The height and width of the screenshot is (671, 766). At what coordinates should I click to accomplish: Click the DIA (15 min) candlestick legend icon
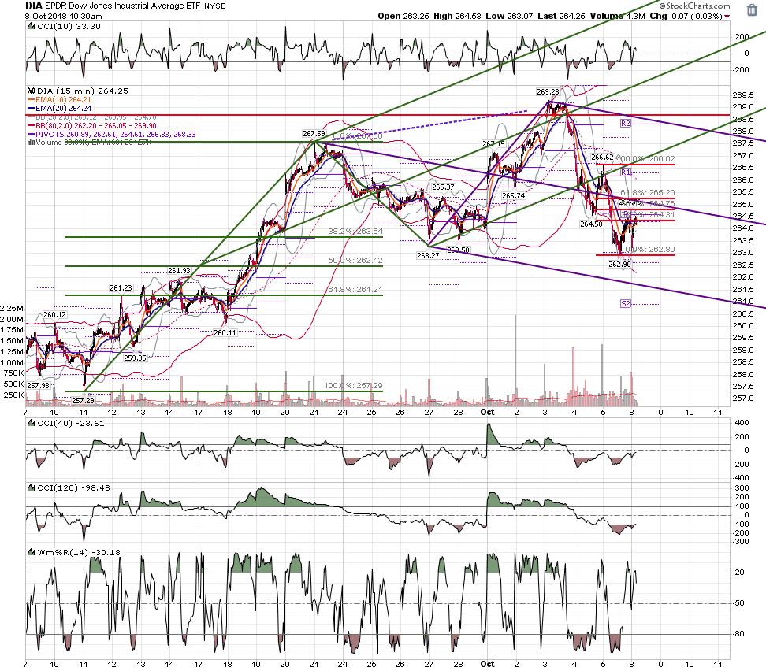(x=31, y=91)
